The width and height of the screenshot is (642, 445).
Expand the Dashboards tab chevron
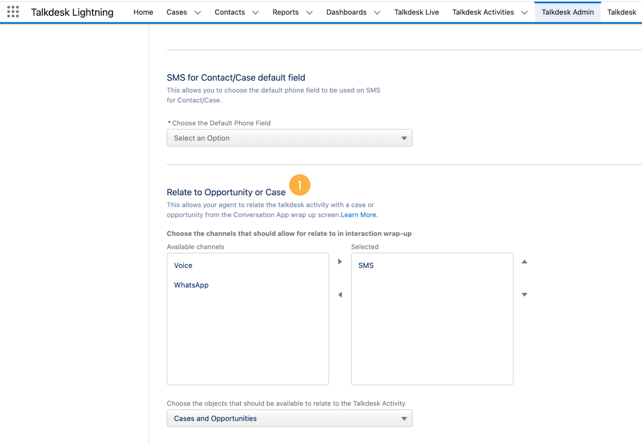coord(377,12)
